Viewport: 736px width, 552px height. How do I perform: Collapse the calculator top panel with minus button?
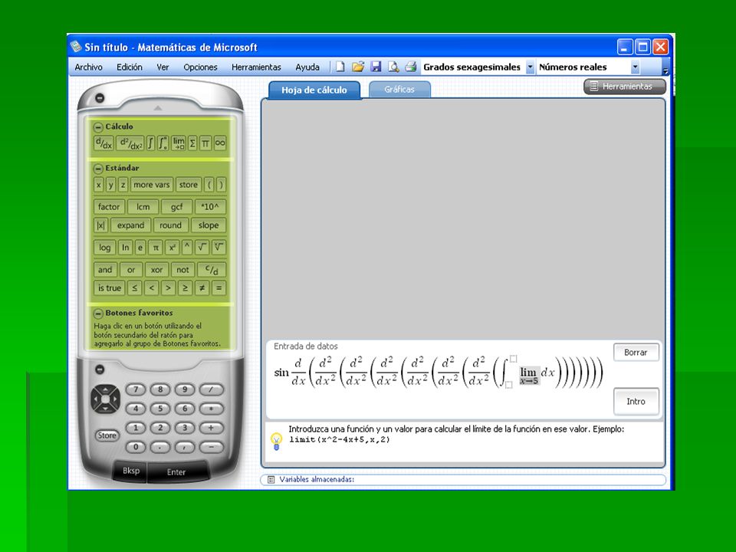pyautogui.click(x=100, y=97)
